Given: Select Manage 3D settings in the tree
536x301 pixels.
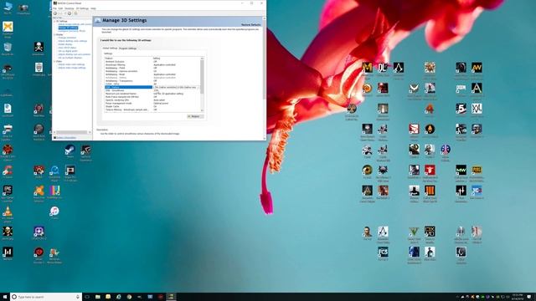Looking at the screenshot, I should 68,28.
